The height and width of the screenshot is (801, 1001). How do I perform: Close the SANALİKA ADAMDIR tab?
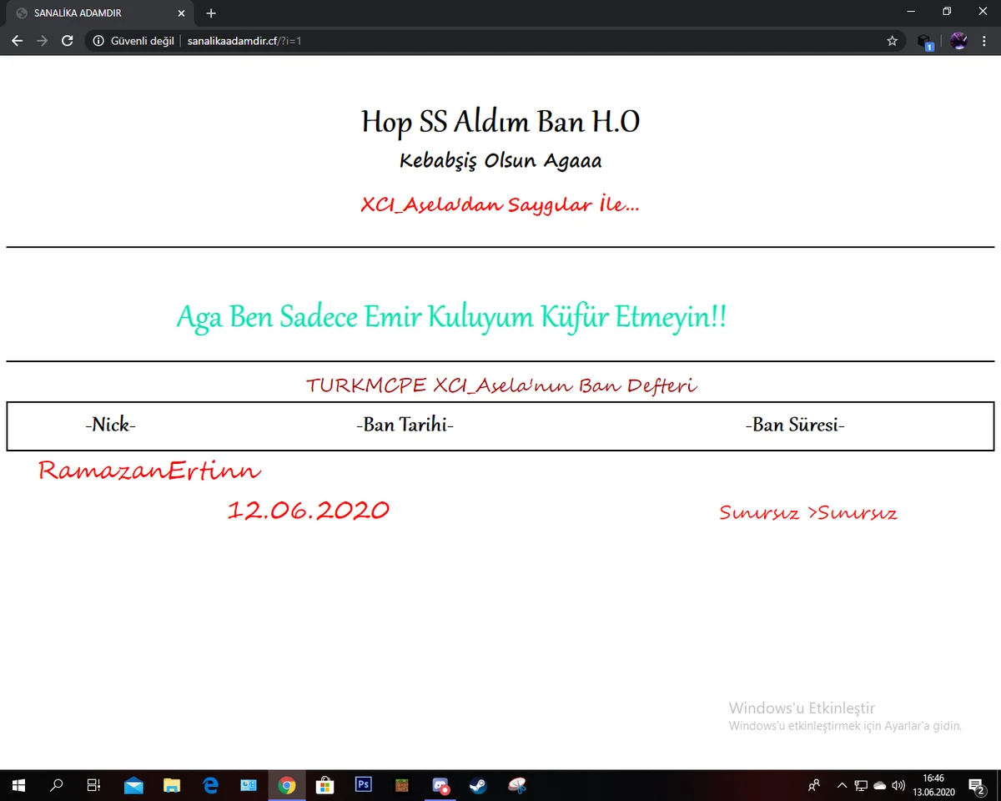pyautogui.click(x=183, y=13)
